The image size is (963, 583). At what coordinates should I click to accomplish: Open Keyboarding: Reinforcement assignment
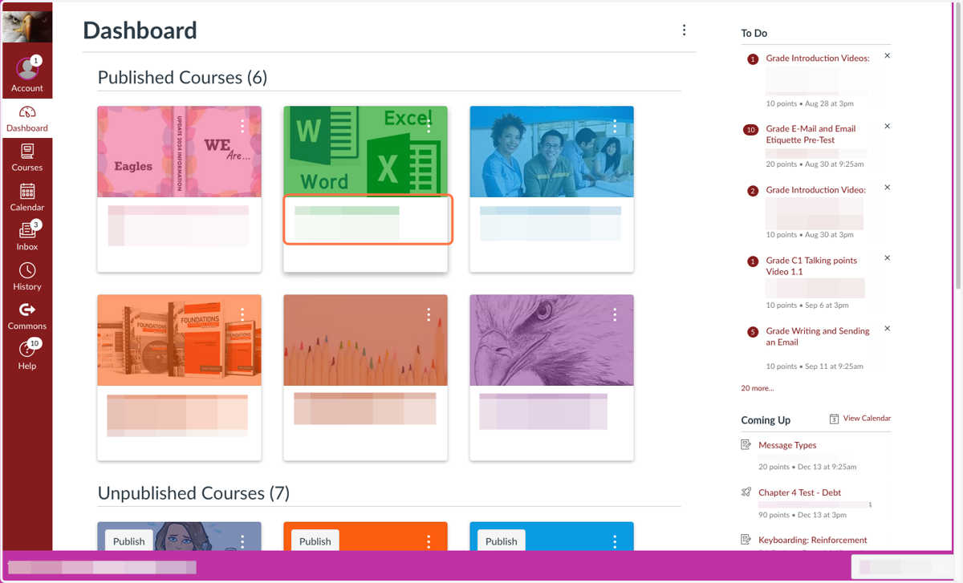click(x=813, y=540)
